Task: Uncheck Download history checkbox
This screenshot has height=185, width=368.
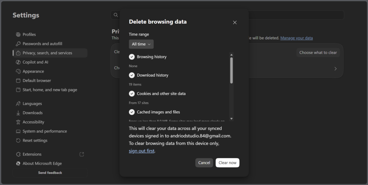Action: pos(132,75)
